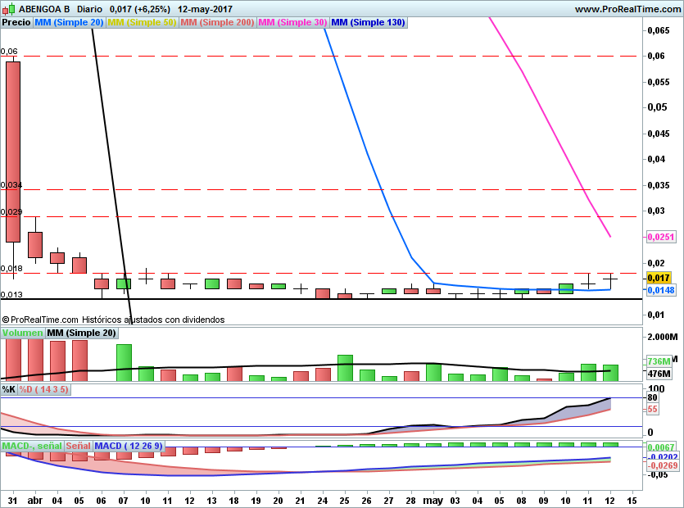Viewport: 684px width, 508px height.
Task: Click the pink 0,0251 moving average value tag
Action: (660, 237)
